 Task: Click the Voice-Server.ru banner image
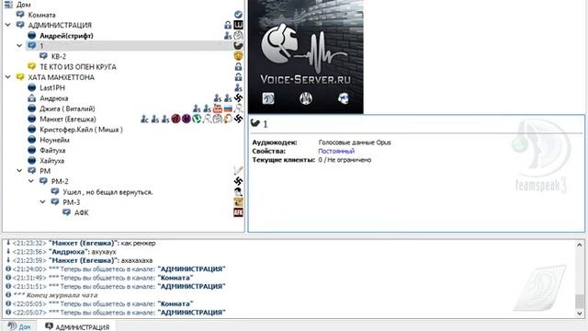306,56
